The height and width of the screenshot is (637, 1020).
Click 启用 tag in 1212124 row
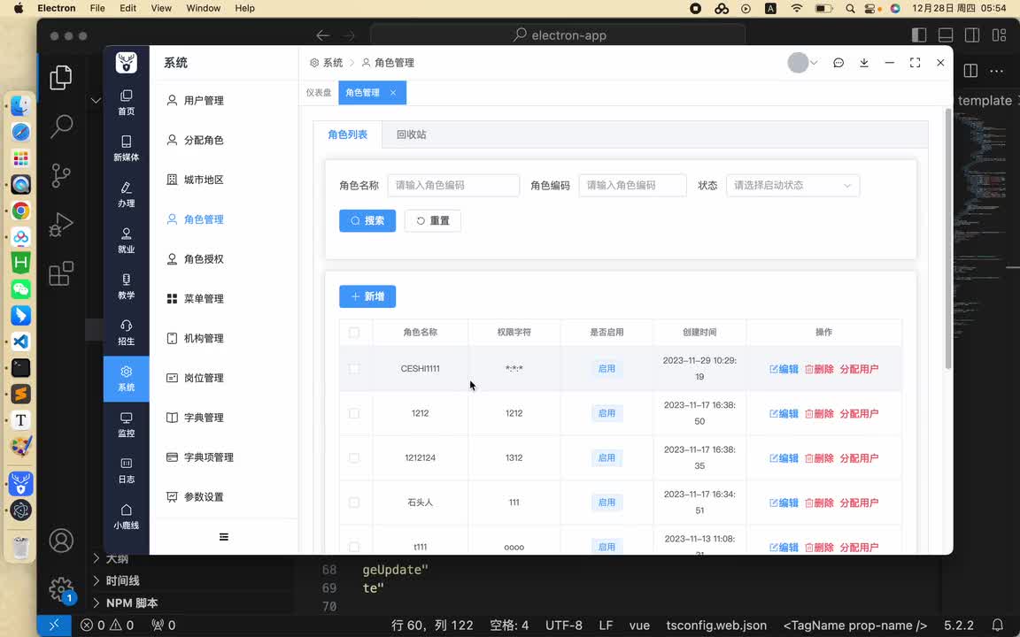click(x=607, y=458)
